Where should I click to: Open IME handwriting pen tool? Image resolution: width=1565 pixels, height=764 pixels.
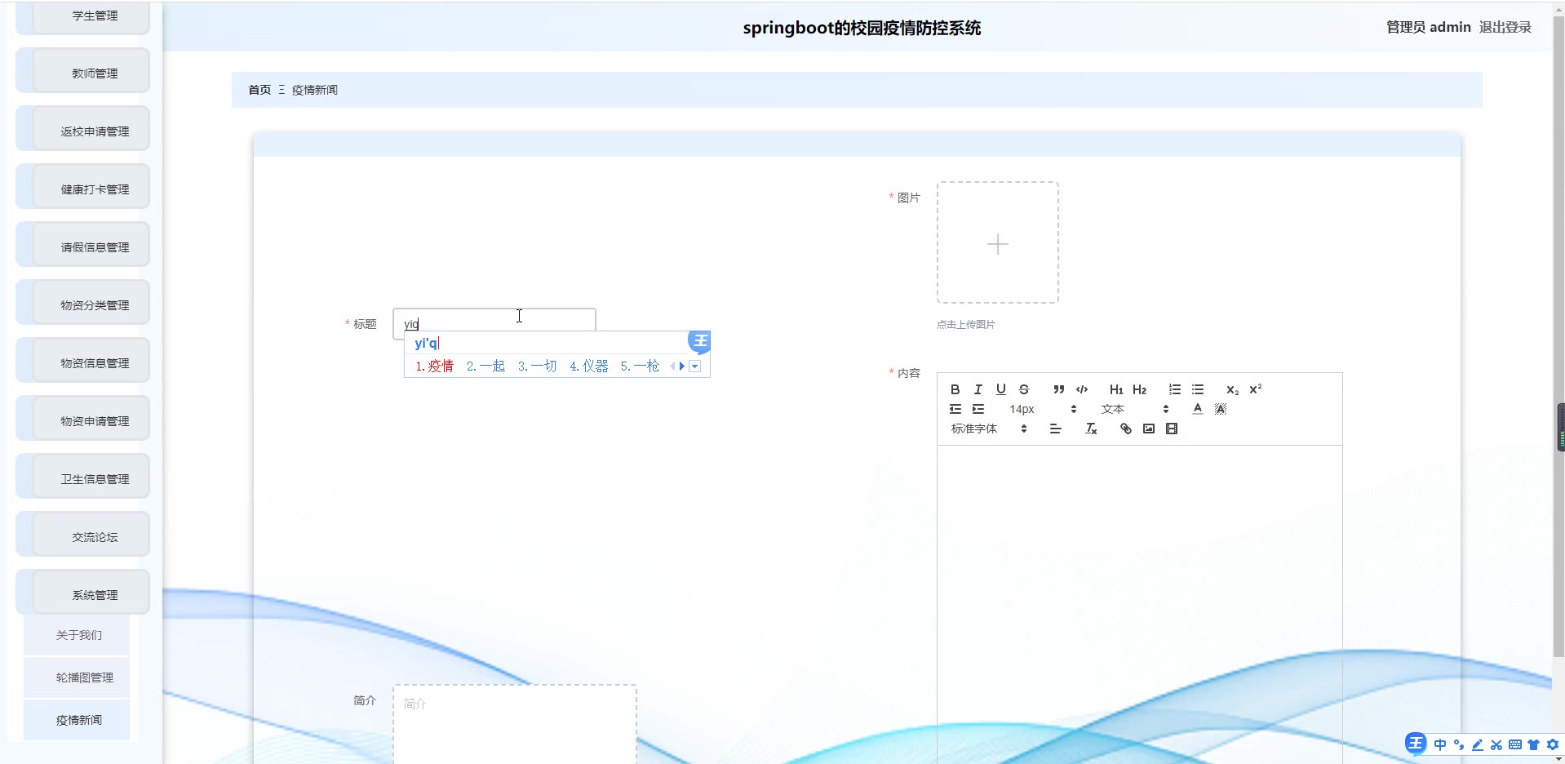coord(1477,744)
